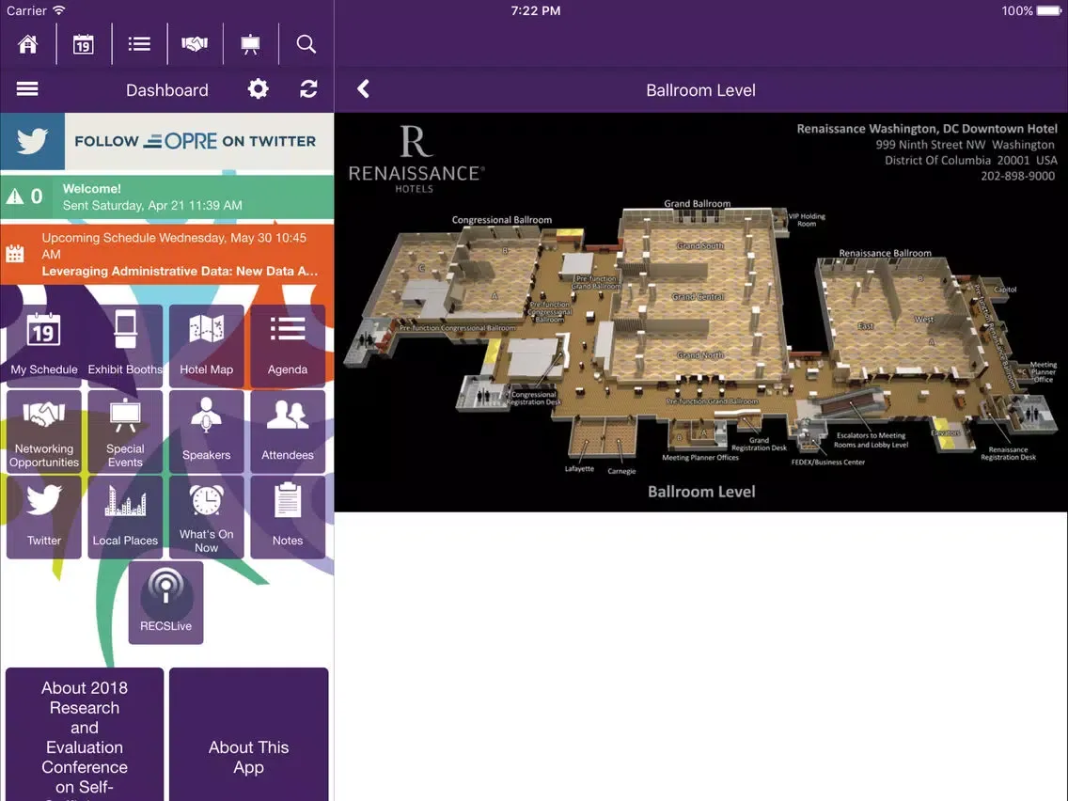Open the Hotel Map tile

click(x=207, y=345)
